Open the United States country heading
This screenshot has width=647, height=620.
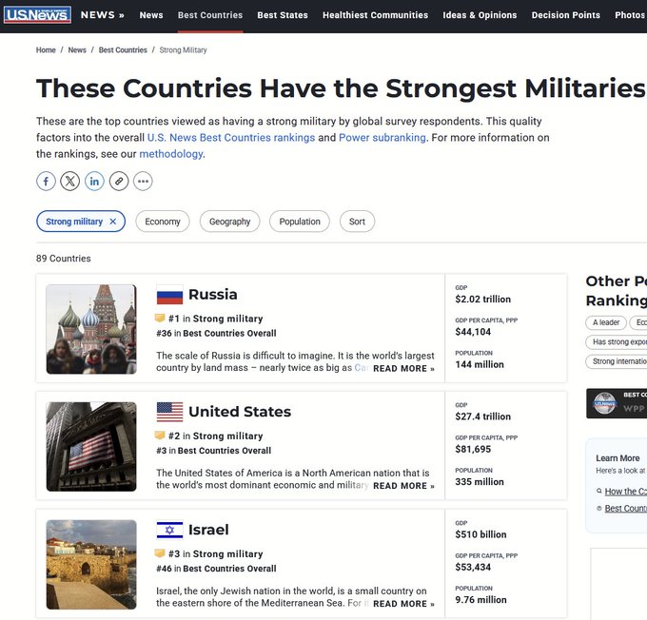click(240, 412)
